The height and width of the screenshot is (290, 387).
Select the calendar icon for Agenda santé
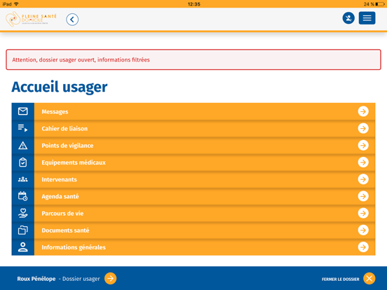23,196
